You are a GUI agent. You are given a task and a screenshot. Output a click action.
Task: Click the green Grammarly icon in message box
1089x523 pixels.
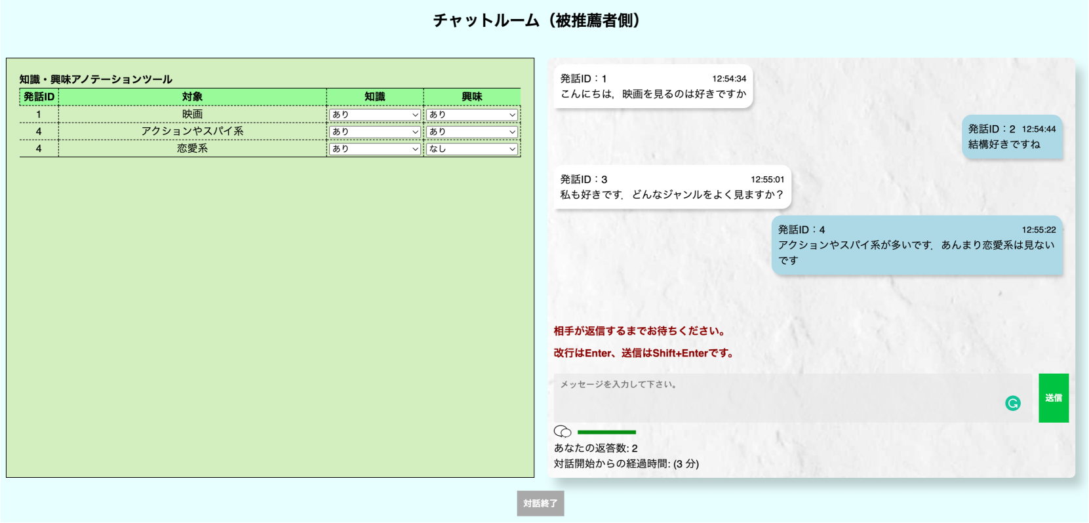1012,404
